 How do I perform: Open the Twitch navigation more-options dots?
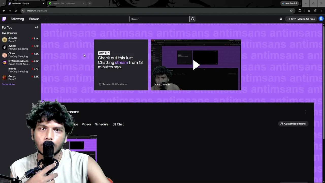[46, 19]
